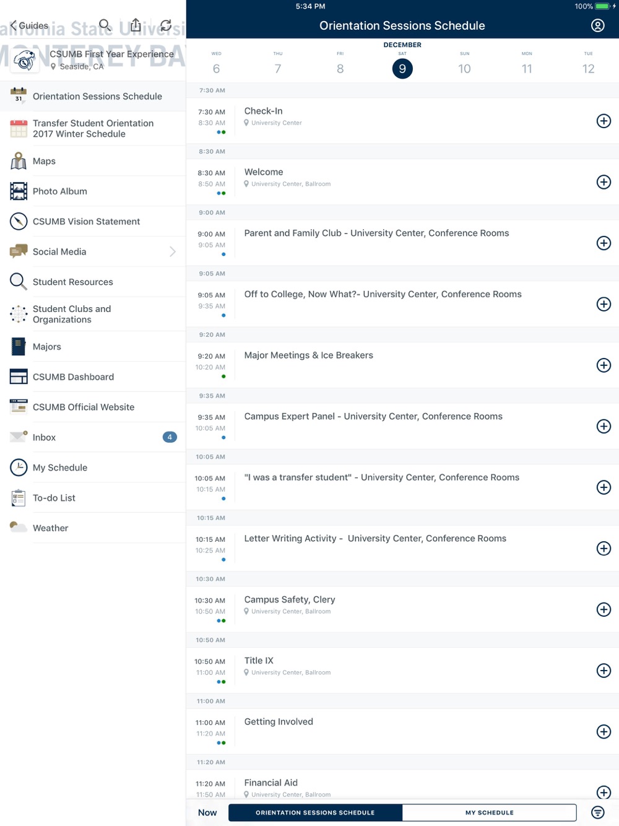Tap the refresh icon in sidebar header
This screenshot has height=826, width=619.
pos(166,25)
